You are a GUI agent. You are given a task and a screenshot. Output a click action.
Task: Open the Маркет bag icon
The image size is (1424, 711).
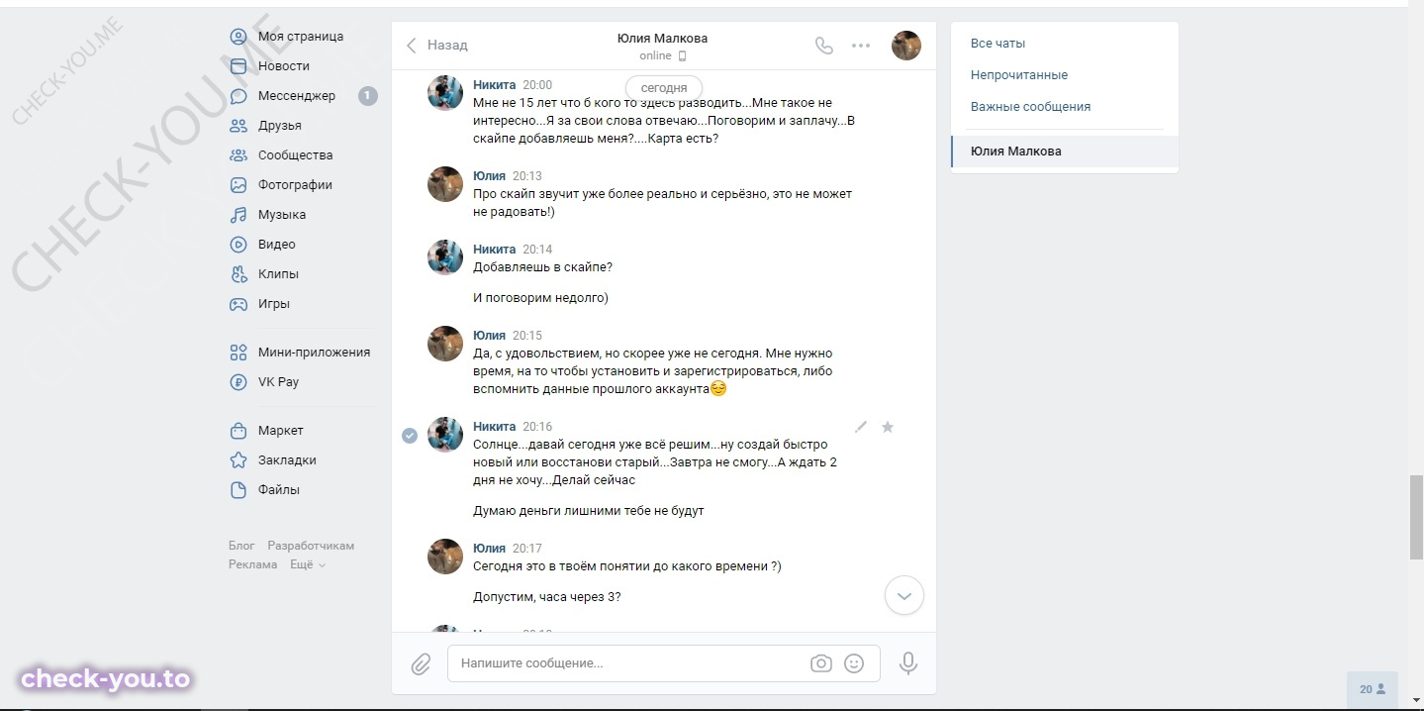(238, 431)
